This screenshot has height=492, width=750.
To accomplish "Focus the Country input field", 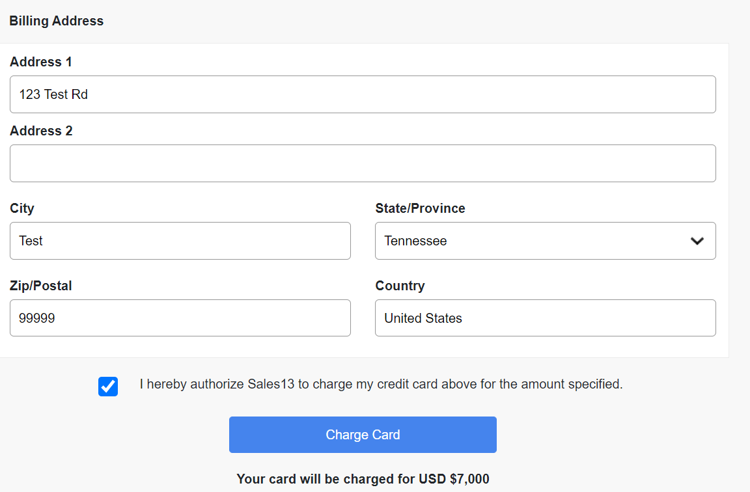I will click(546, 318).
